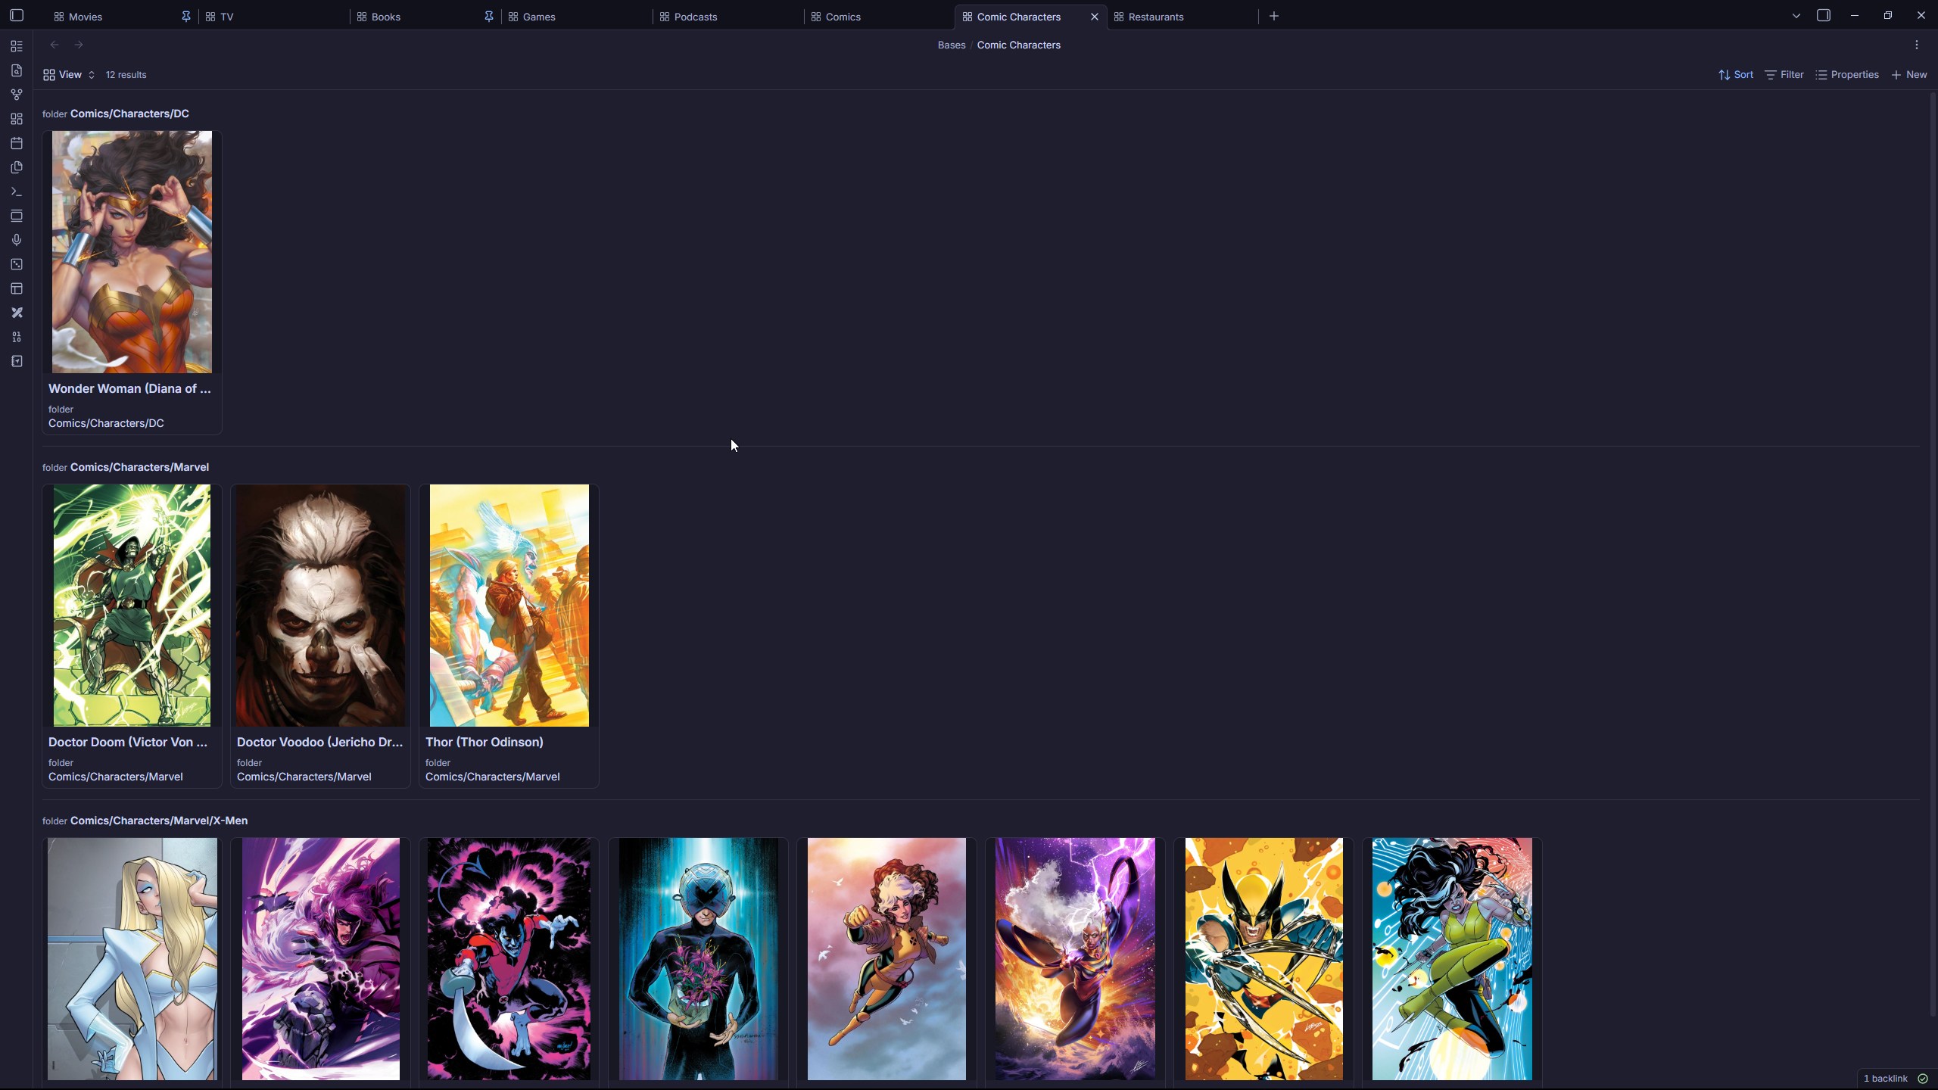Viewport: 1938px width, 1090px height.
Task: Switch to the Comics tab
Action: [x=844, y=16]
